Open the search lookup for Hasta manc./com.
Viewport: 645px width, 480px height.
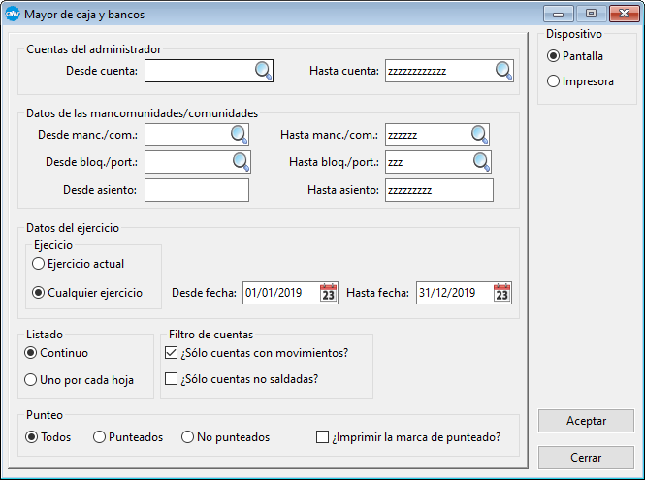pos(479,135)
